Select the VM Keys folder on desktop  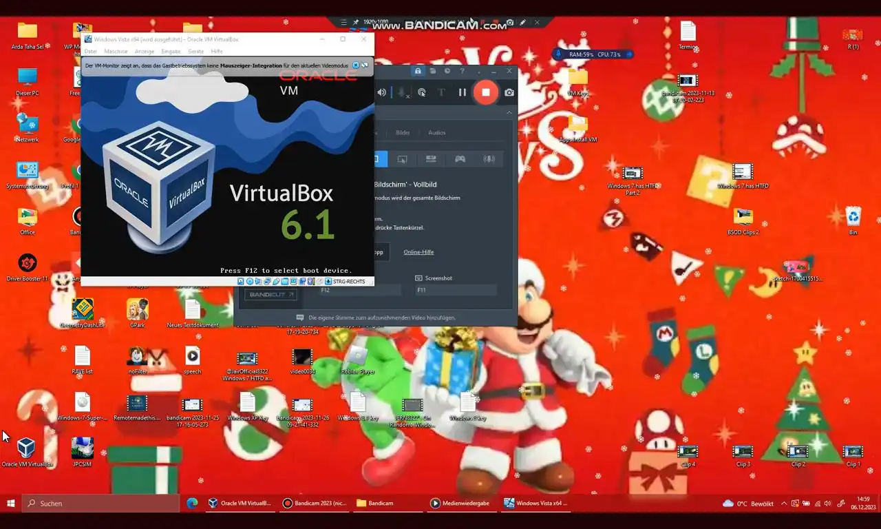point(578,83)
